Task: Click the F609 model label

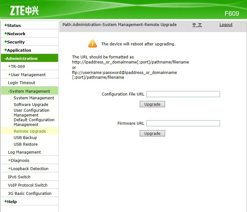Action: (232, 14)
